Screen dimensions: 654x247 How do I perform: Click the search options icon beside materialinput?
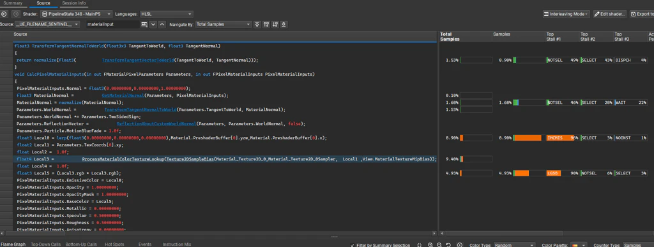pos(144,25)
